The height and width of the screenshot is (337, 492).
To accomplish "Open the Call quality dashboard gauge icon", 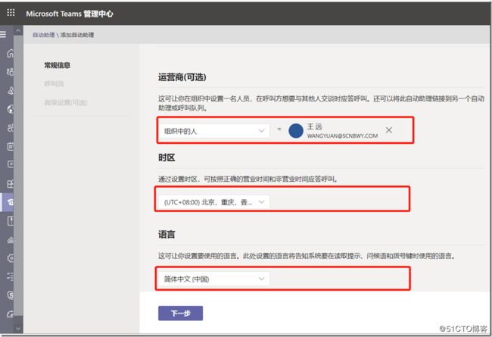I will coord(11,314).
